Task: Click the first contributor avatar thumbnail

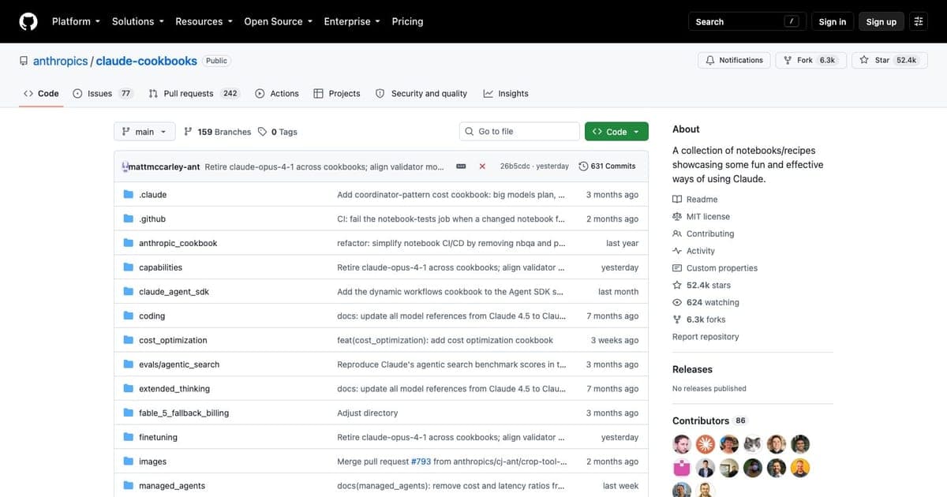Action: pyautogui.click(x=682, y=444)
